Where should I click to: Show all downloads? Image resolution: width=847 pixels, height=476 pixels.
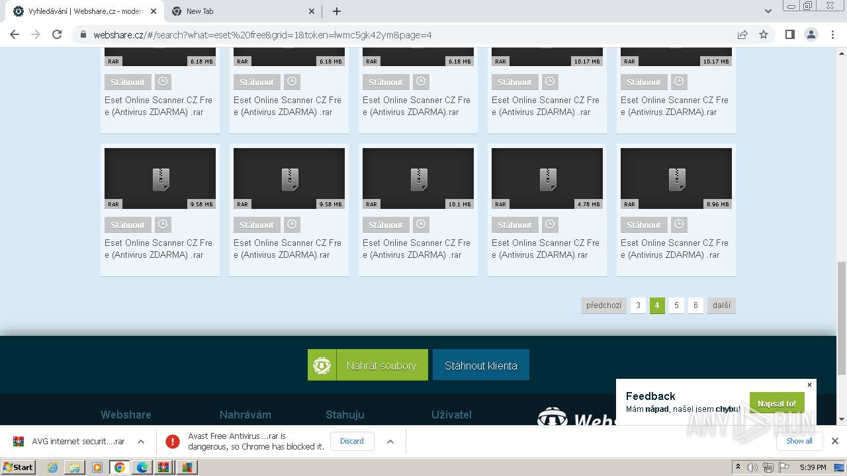pos(799,441)
